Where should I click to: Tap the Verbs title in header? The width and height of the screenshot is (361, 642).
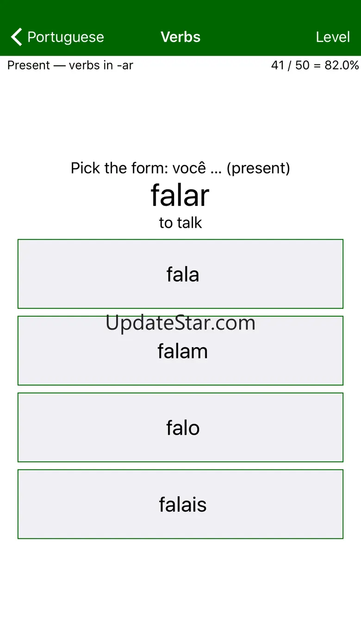click(x=180, y=37)
